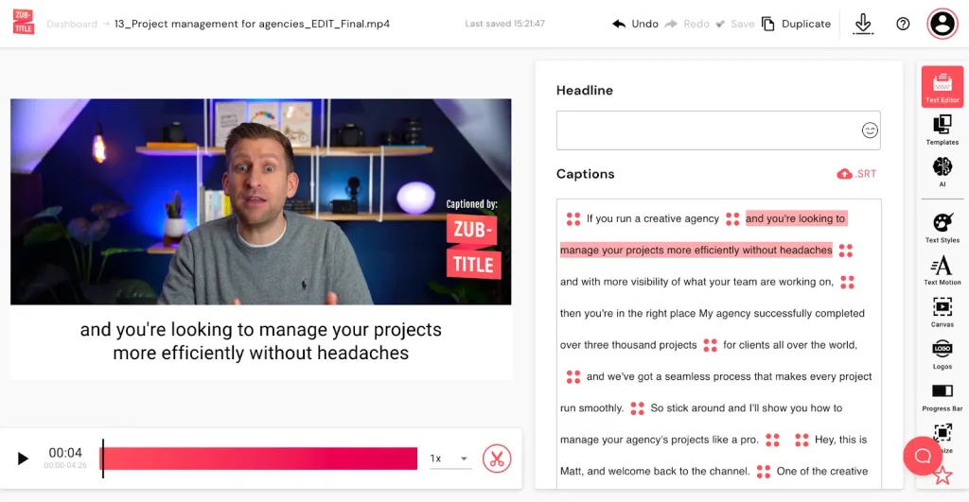Upload an .SRT caption file

pyautogui.click(x=856, y=174)
